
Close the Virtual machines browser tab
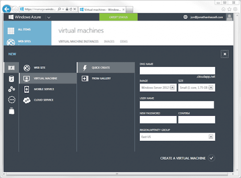(x=124, y=10)
